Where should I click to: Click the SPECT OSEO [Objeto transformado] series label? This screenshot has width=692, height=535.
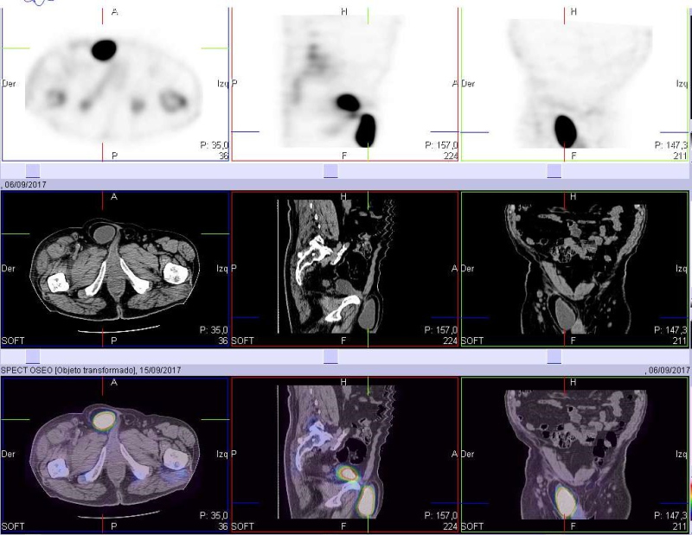click(69, 370)
